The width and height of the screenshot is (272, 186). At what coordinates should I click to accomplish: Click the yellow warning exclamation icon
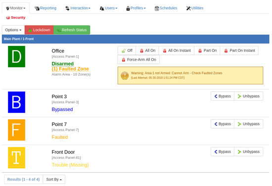point(125,75)
